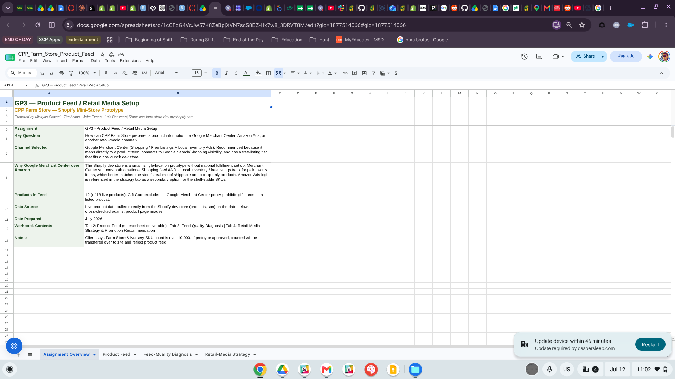Search the Menus box in the toolbar
675x379 pixels.
click(x=21, y=73)
